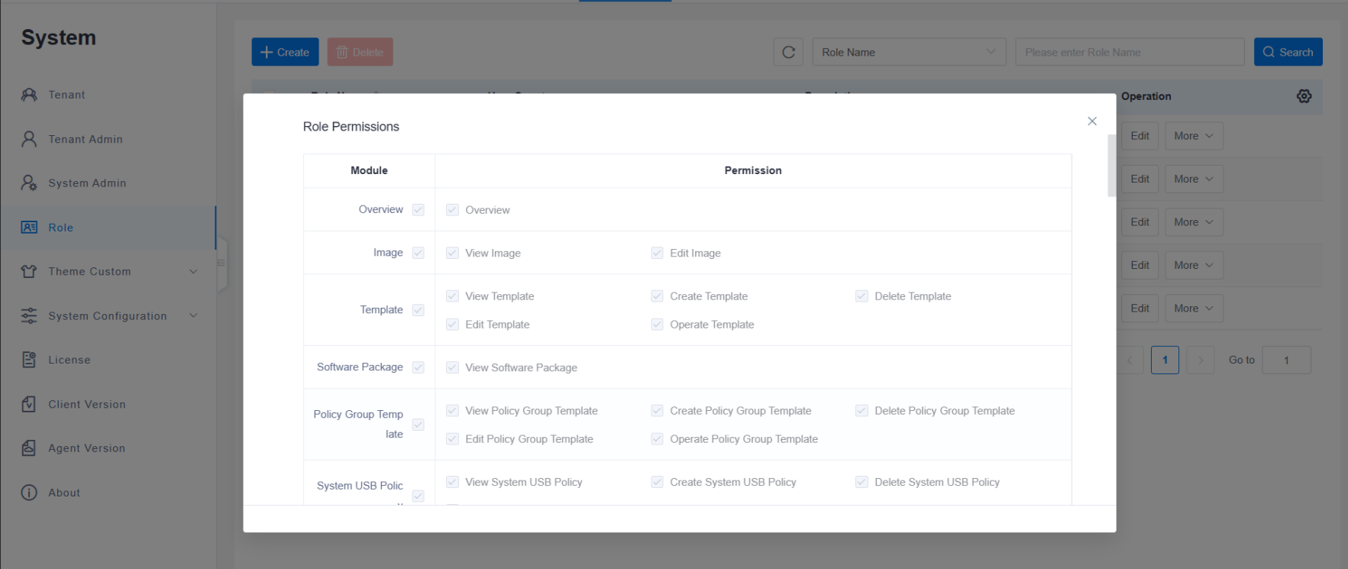The height and width of the screenshot is (569, 1348).
Task: Toggle the Delete Template checkbox
Action: point(861,296)
